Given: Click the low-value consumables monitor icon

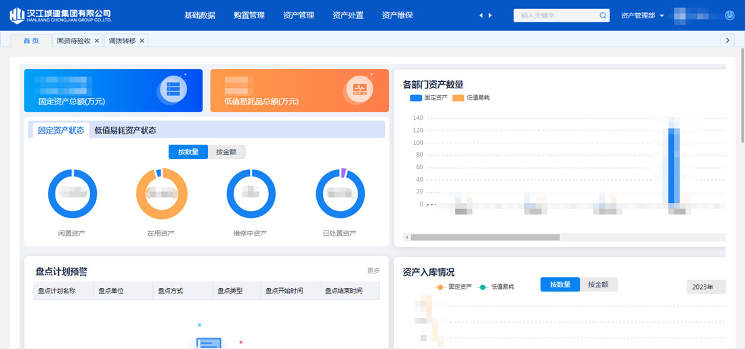Looking at the screenshot, I should [x=359, y=90].
